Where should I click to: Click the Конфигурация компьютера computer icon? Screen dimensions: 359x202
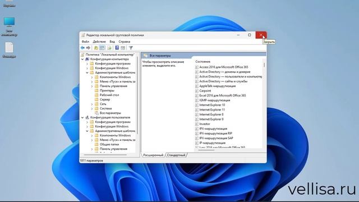87,59
